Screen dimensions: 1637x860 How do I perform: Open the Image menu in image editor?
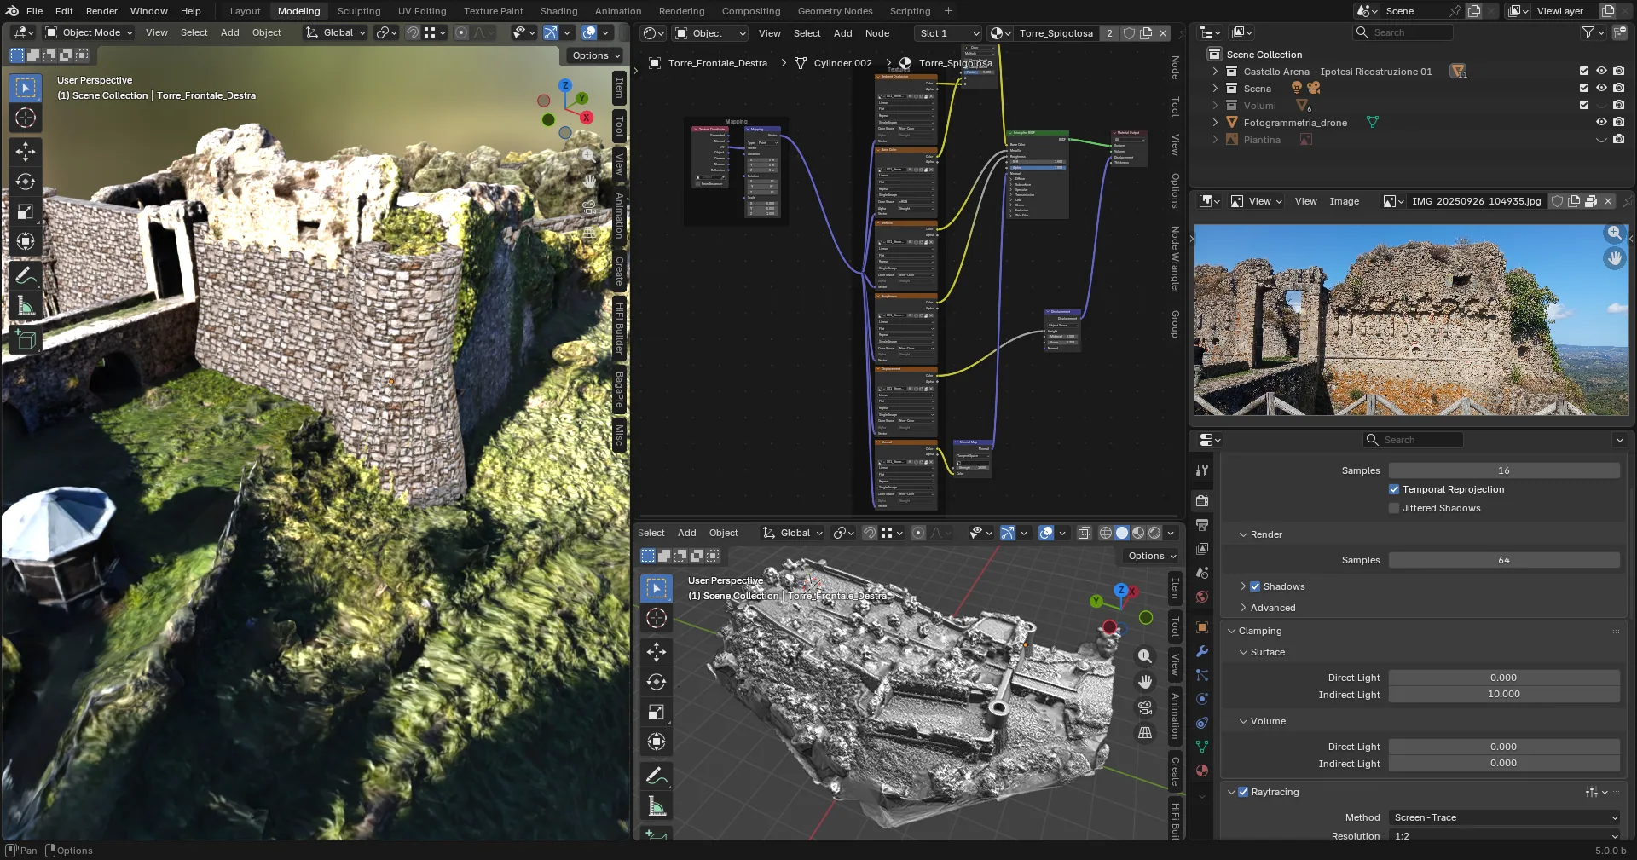click(1344, 201)
